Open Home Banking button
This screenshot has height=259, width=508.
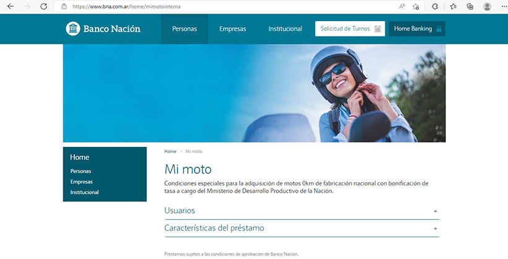(x=417, y=29)
